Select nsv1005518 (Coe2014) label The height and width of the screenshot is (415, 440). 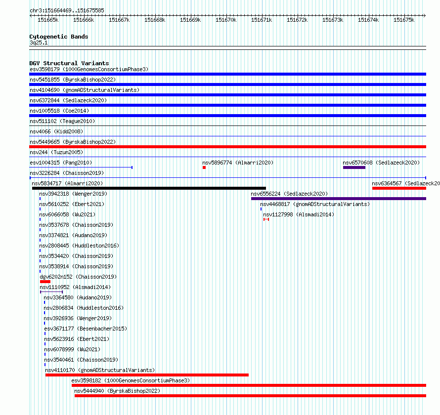click(x=59, y=111)
